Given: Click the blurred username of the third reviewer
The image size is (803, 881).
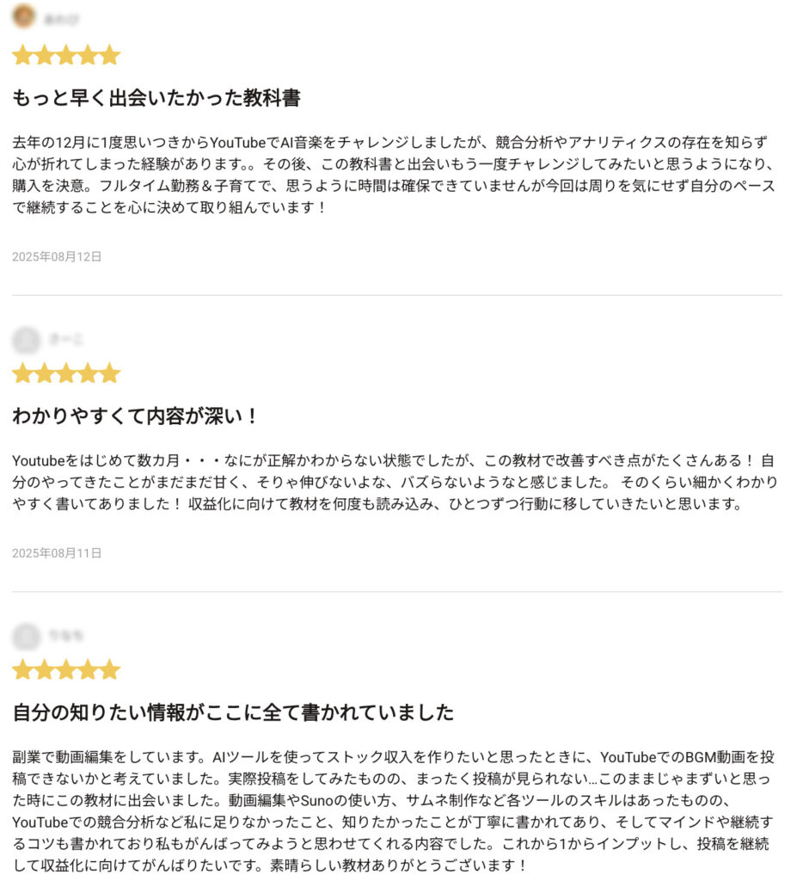Looking at the screenshot, I should (65, 636).
